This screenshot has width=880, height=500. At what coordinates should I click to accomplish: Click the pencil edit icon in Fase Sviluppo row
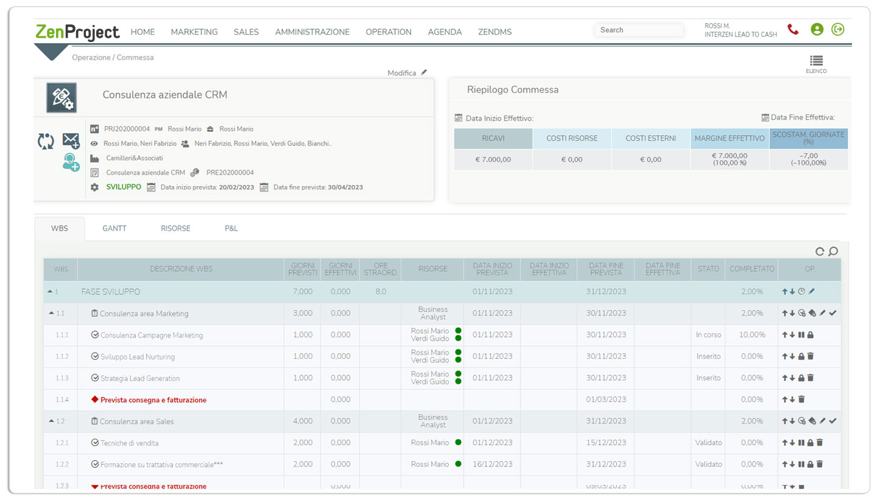811,291
